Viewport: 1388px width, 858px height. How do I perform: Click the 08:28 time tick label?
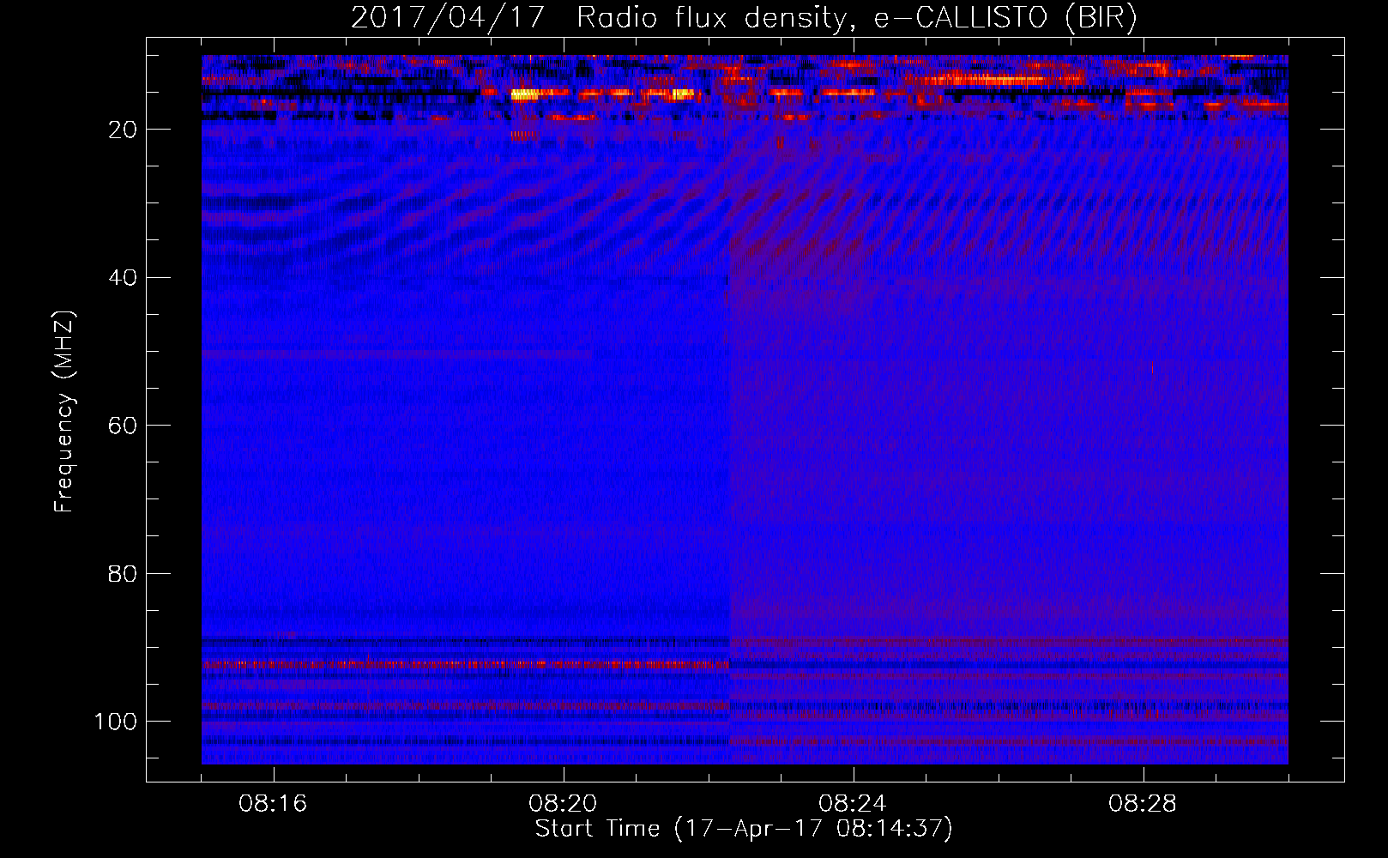1143,804
